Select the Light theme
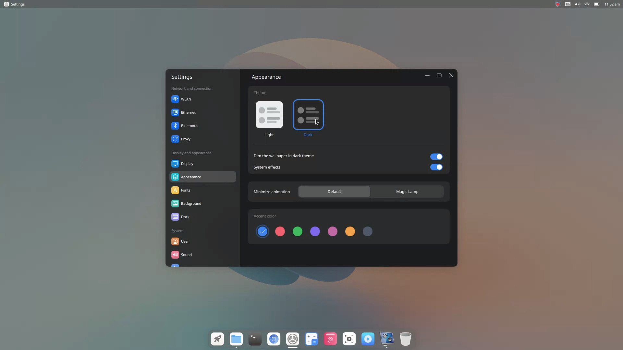Viewport: 623px width, 350px height. click(x=269, y=115)
